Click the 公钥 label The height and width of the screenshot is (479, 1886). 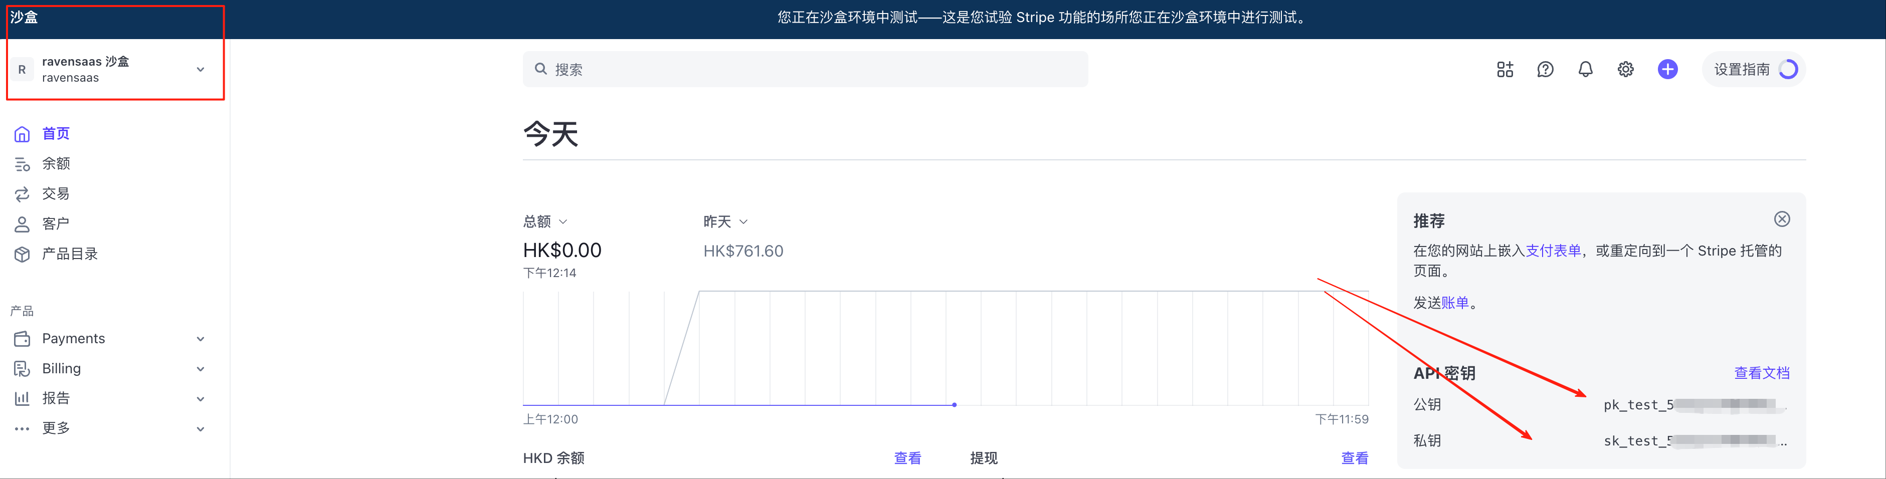pyautogui.click(x=1427, y=404)
